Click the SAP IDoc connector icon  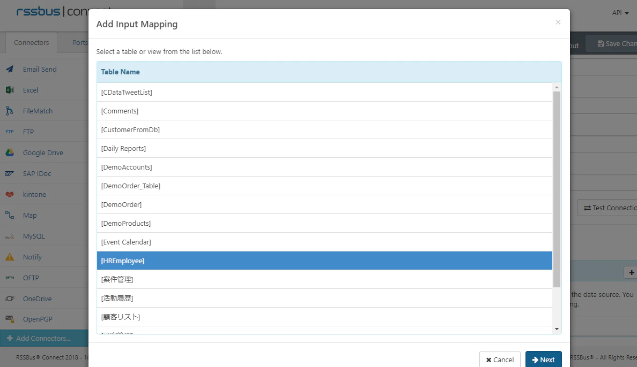tap(10, 173)
